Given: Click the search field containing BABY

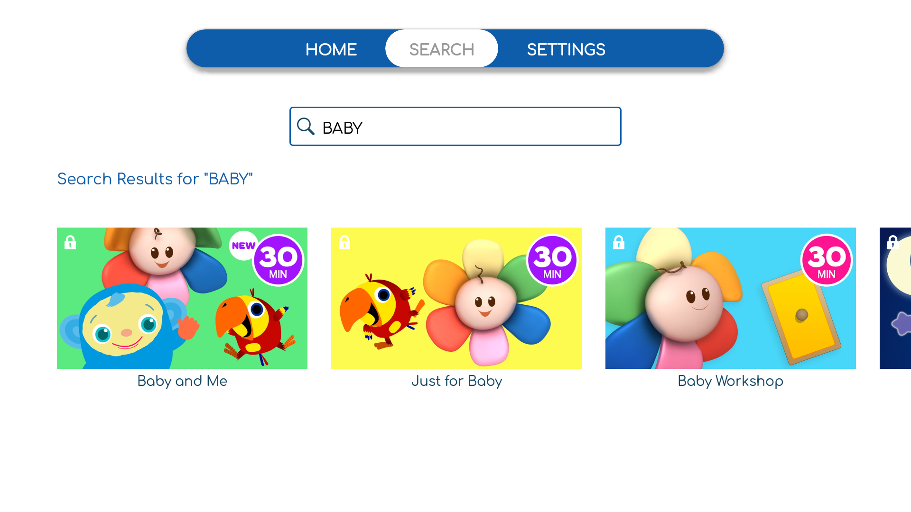Looking at the screenshot, I should click(x=455, y=127).
